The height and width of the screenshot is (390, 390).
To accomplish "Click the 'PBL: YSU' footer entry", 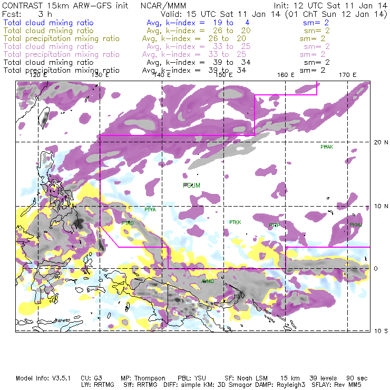I will (192, 378).
